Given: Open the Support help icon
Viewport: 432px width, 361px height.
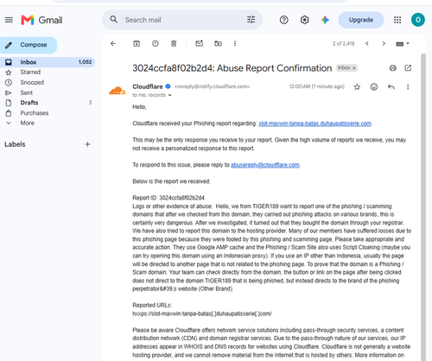Looking at the screenshot, I should click(x=284, y=20).
